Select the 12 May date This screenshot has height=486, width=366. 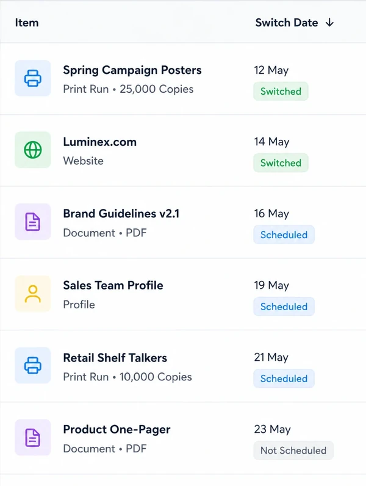click(x=271, y=70)
